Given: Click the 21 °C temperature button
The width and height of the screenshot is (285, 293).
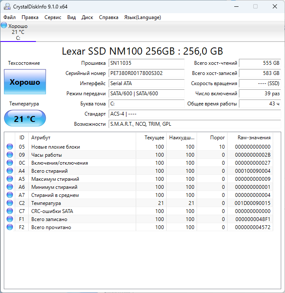Looking at the screenshot, I should pyautogui.click(x=25, y=119).
